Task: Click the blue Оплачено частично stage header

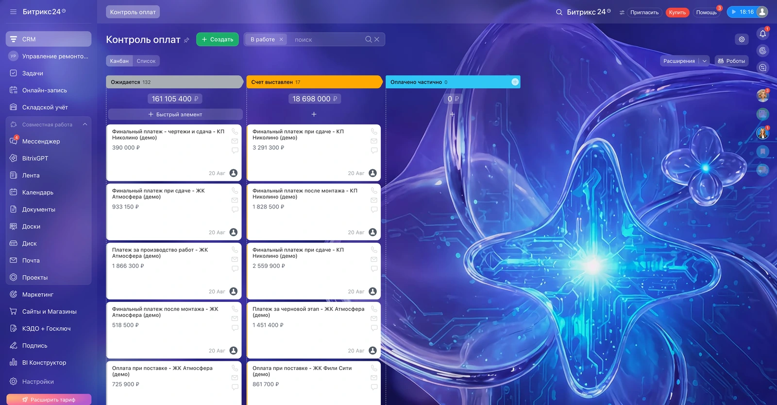Action: click(x=453, y=82)
